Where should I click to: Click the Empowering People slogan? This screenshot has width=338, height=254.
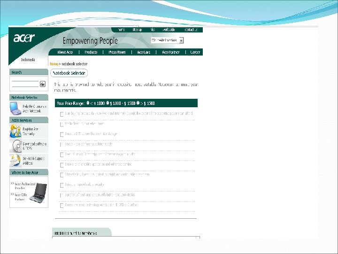pyautogui.click(x=90, y=40)
